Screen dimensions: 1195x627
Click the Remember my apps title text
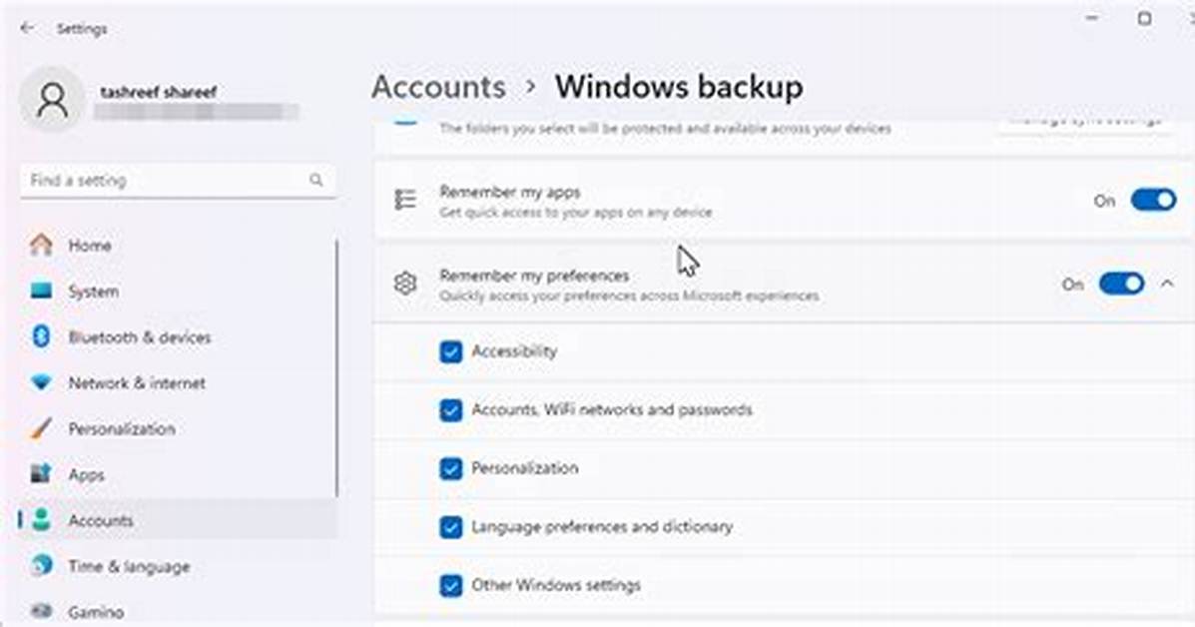click(510, 192)
